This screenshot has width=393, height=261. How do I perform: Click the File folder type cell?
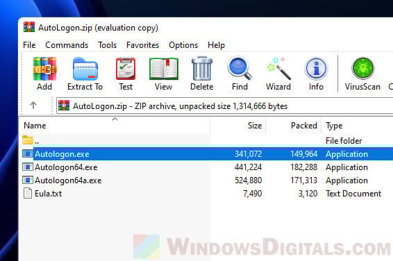click(x=344, y=141)
